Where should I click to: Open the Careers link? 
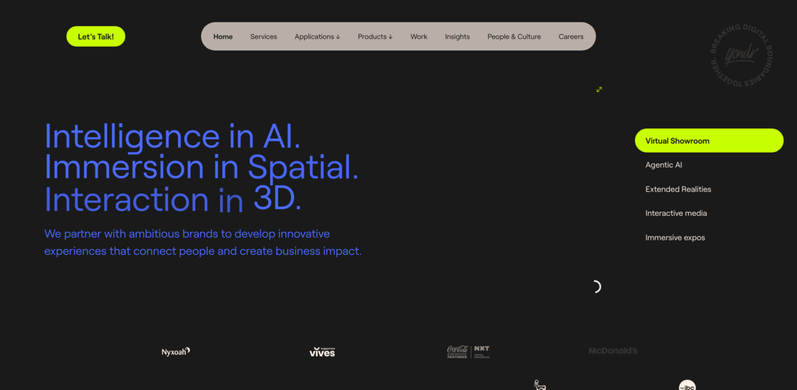[571, 37]
